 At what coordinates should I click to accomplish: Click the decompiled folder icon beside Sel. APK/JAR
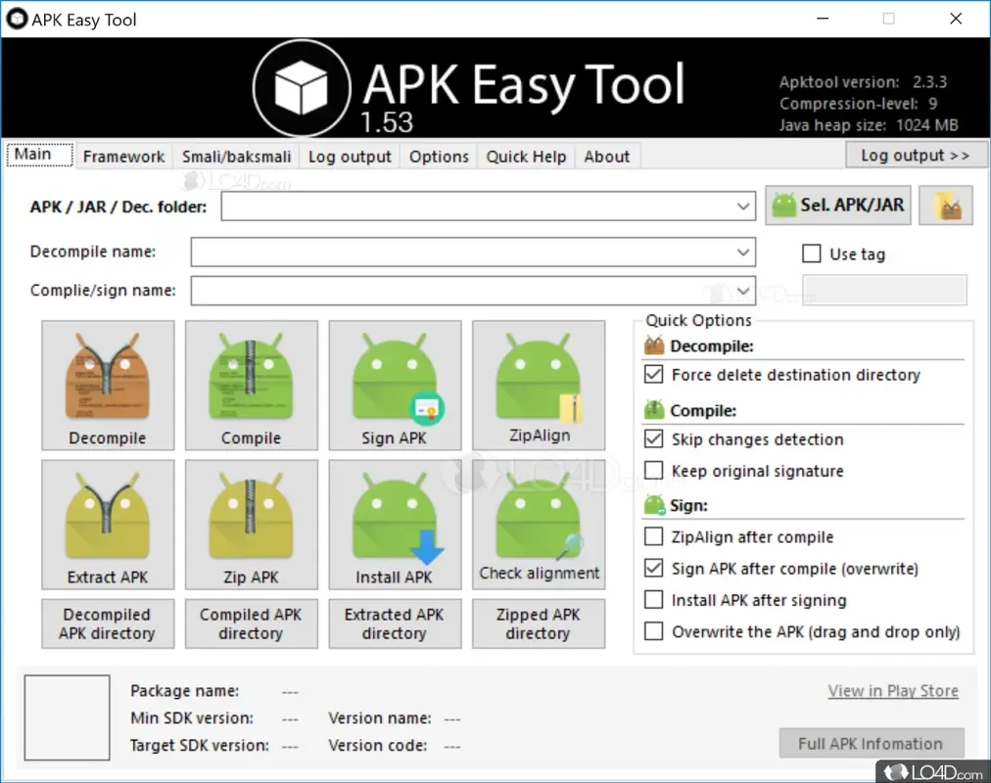point(946,206)
